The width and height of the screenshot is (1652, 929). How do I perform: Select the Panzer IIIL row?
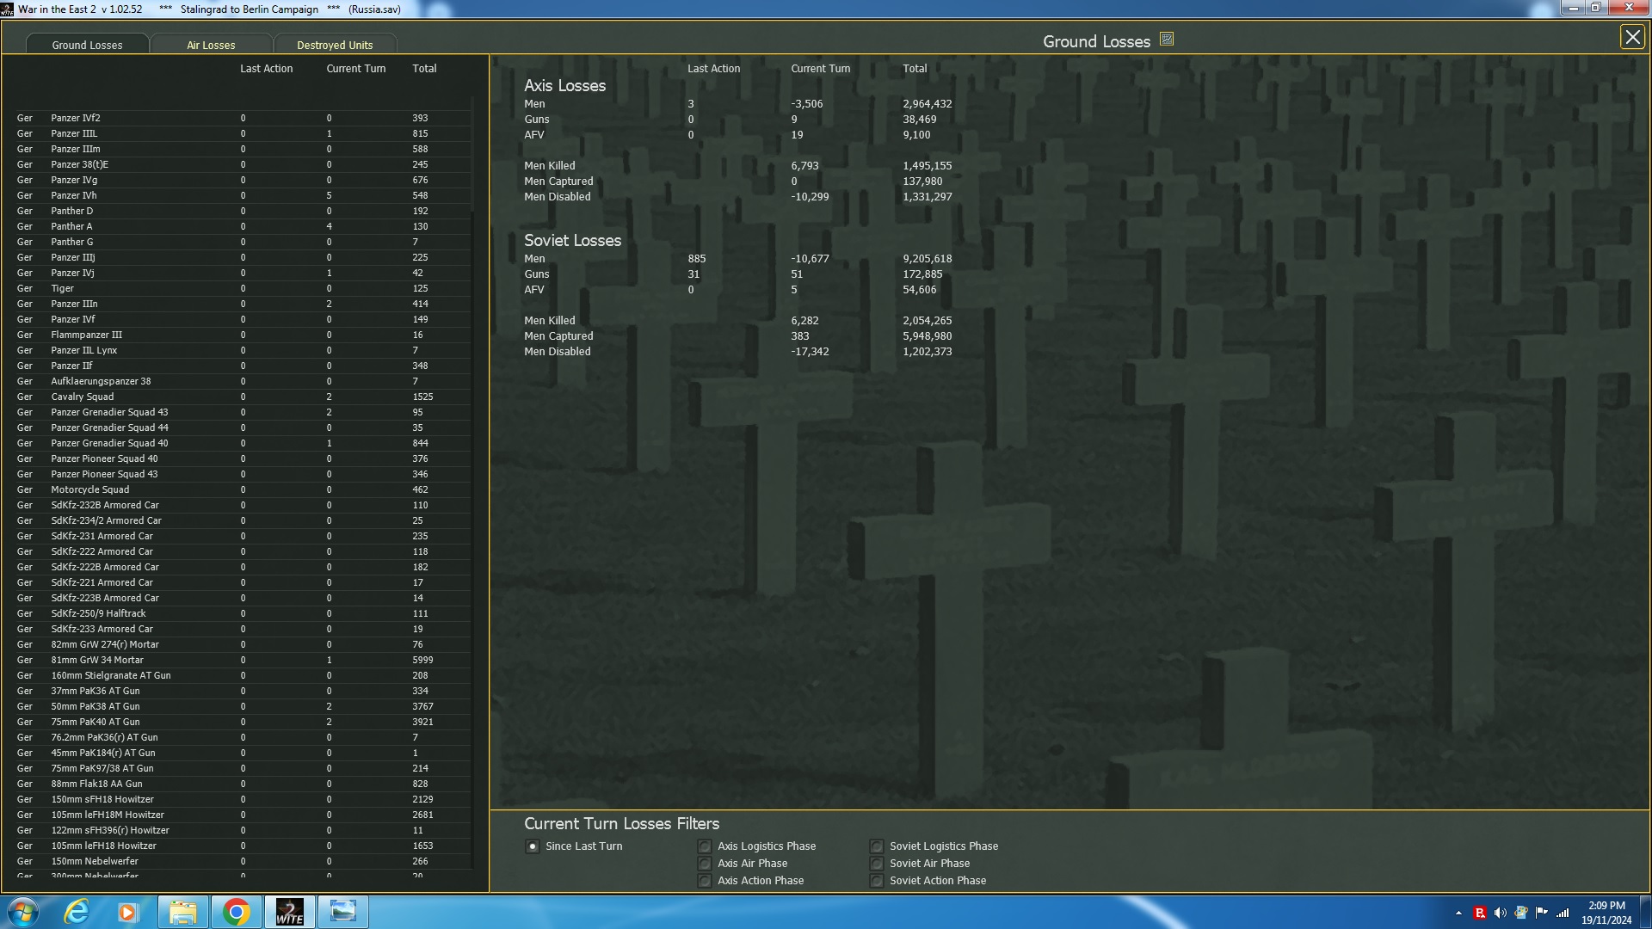[x=243, y=133]
